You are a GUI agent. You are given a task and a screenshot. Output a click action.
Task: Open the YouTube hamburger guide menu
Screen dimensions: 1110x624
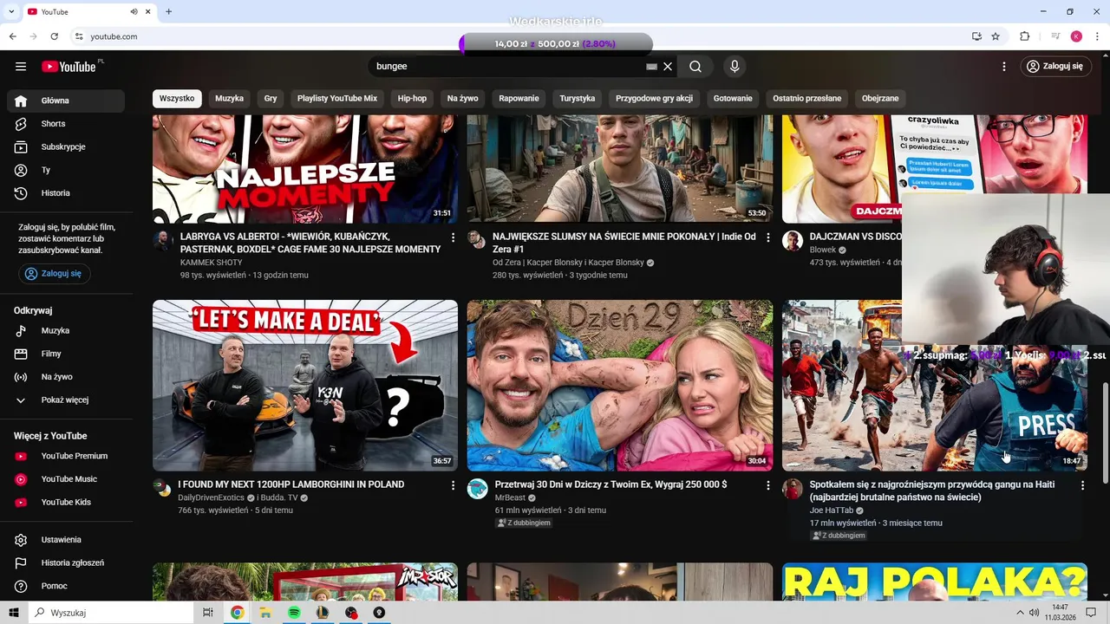pyautogui.click(x=21, y=67)
